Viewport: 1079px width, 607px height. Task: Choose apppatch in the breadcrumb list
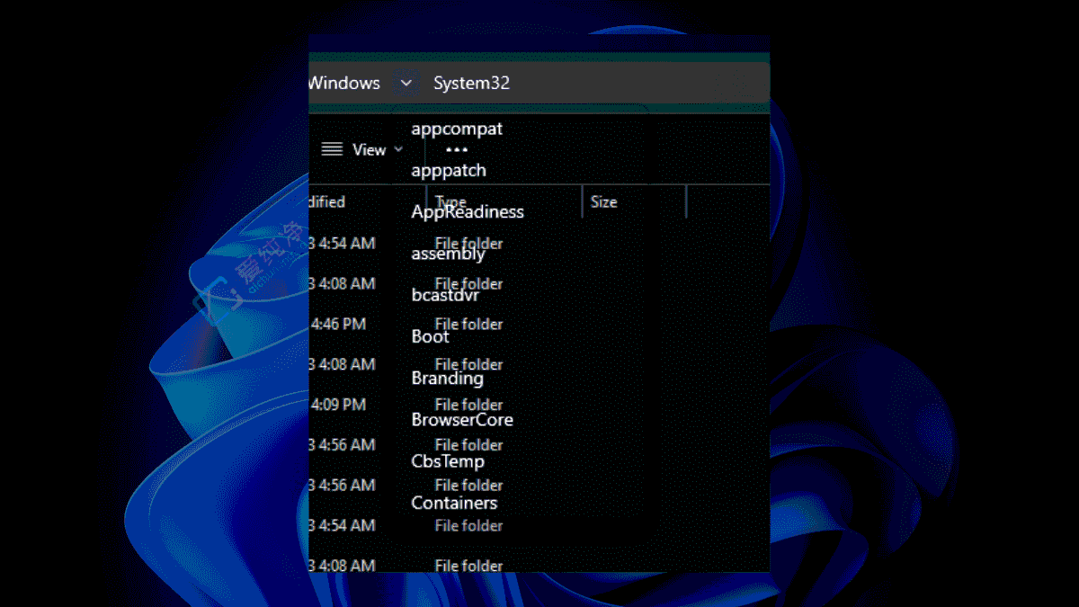(x=449, y=170)
